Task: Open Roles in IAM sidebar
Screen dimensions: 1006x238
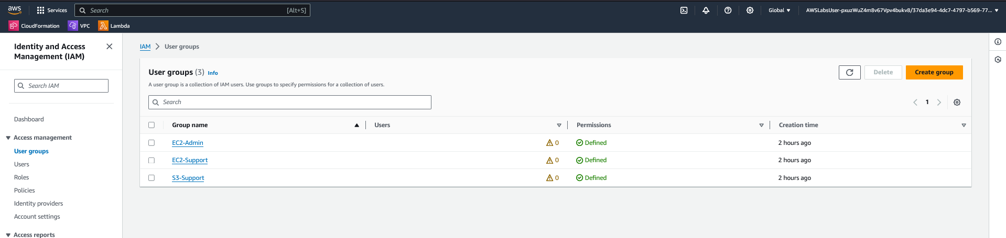Action: coord(21,177)
